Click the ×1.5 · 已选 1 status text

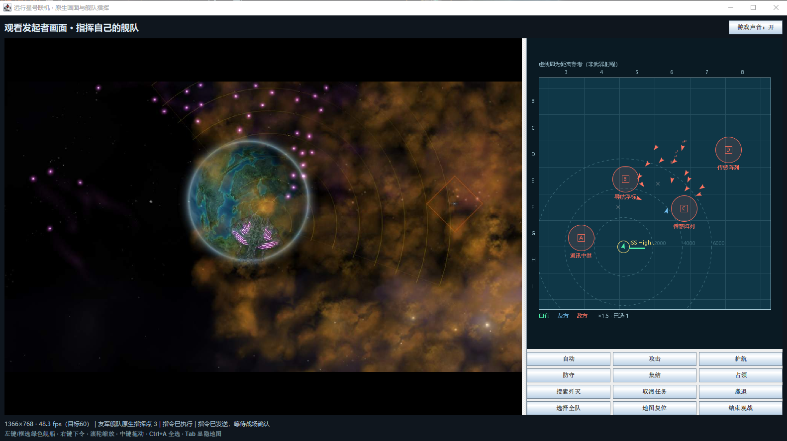click(x=613, y=316)
